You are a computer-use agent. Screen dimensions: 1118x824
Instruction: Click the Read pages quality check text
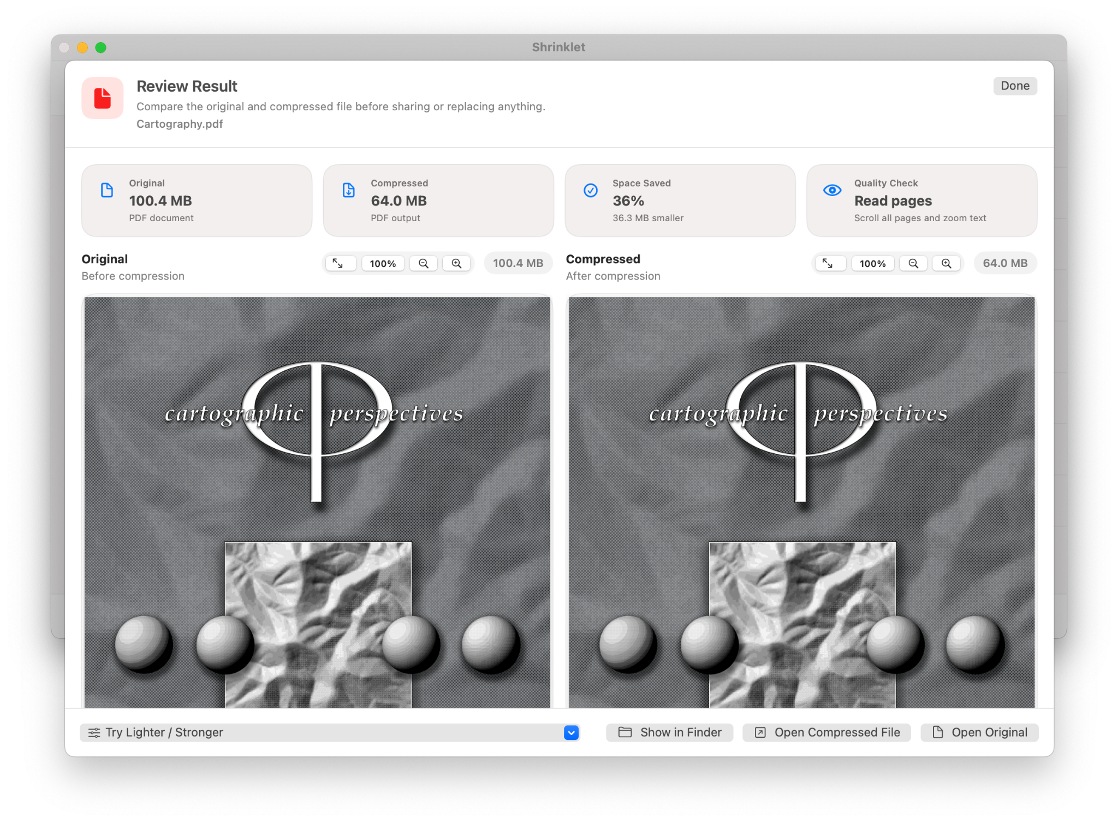point(893,201)
